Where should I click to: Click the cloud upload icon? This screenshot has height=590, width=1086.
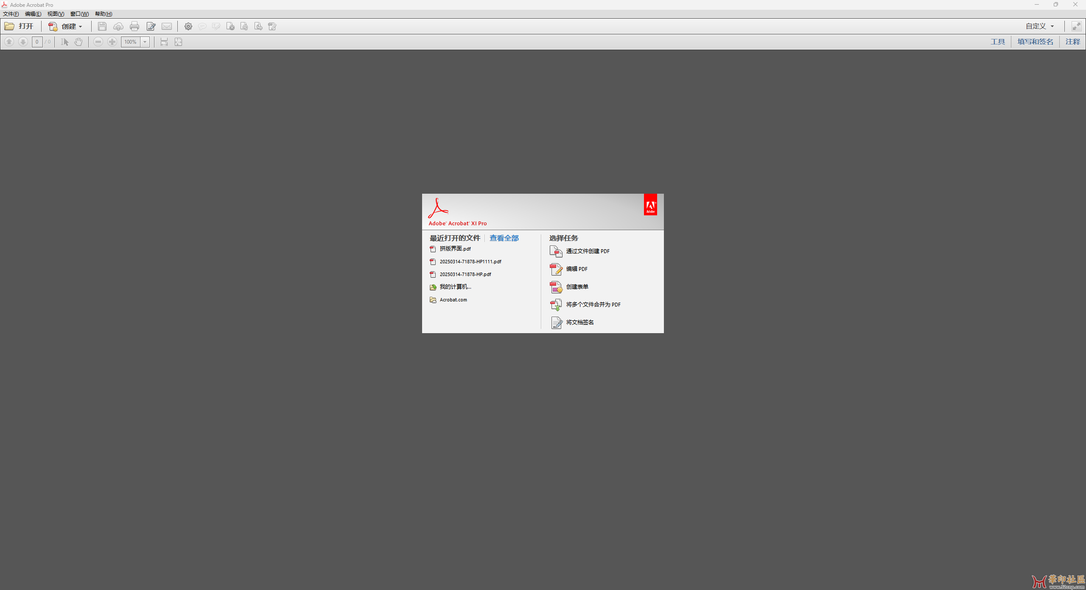tap(118, 26)
